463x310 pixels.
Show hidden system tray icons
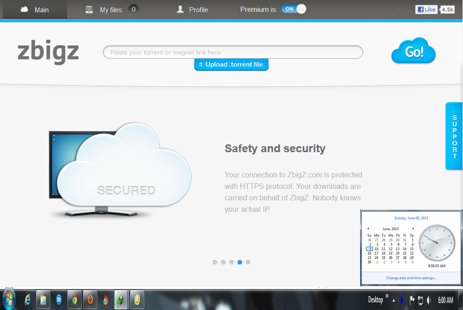pyautogui.click(x=394, y=300)
